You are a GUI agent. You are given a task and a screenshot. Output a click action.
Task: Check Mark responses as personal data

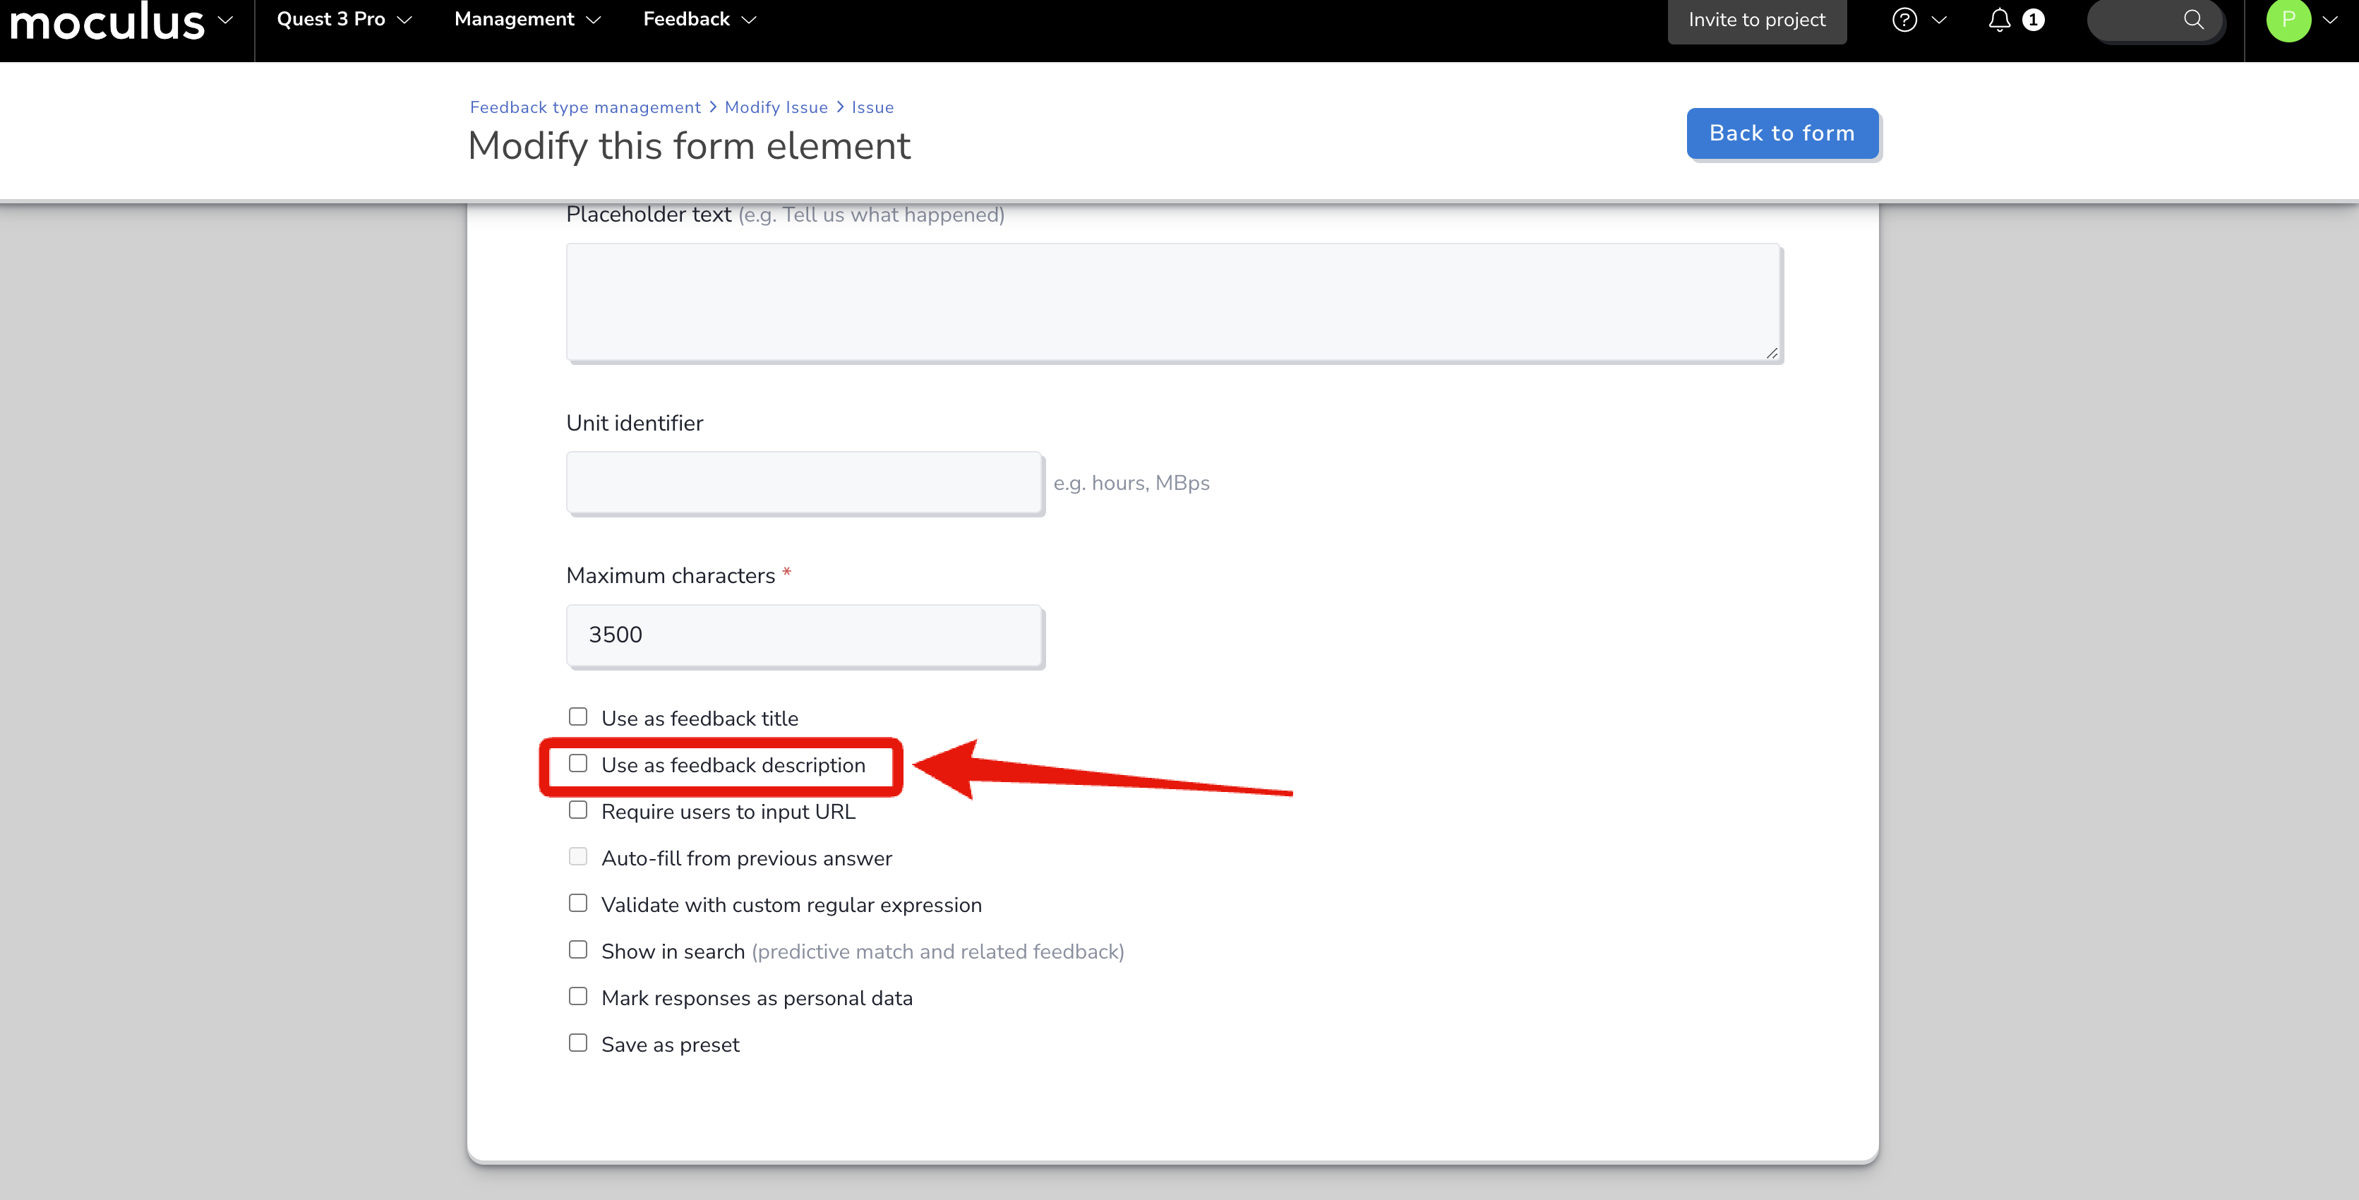[578, 997]
